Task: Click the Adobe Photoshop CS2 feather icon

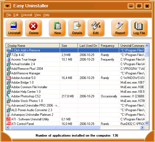Action: tap(9, 96)
